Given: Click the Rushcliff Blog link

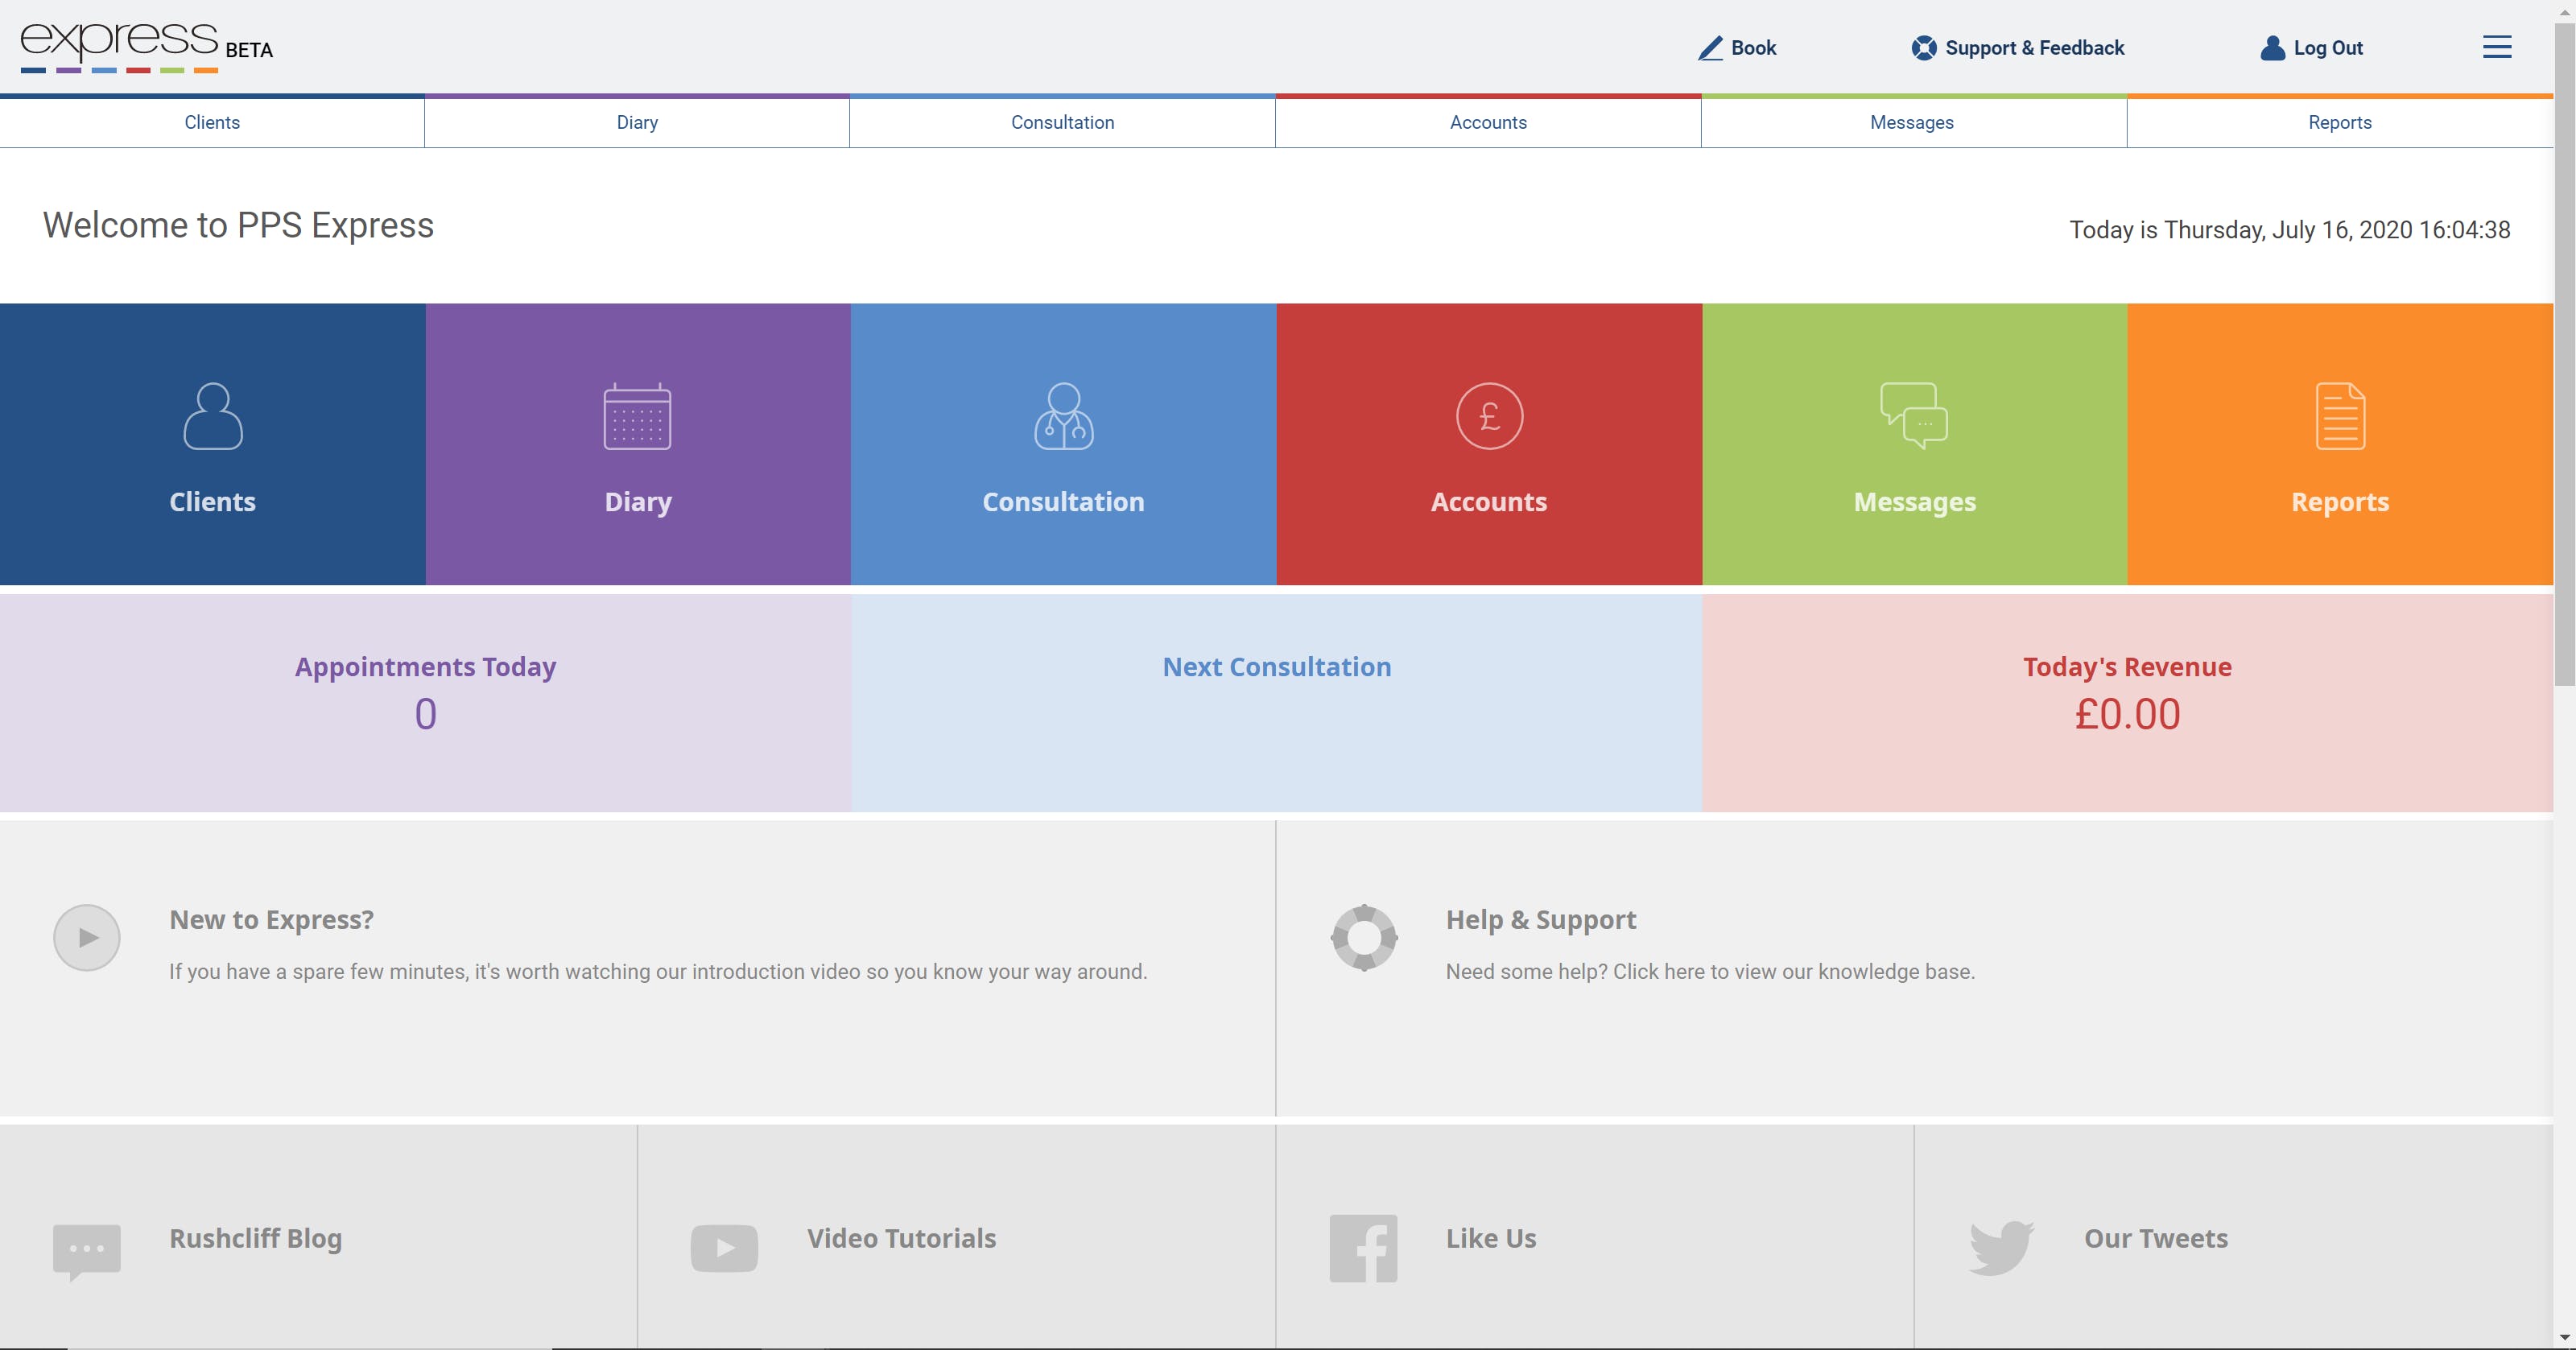Looking at the screenshot, I should pyautogui.click(x=255, y=1238).
